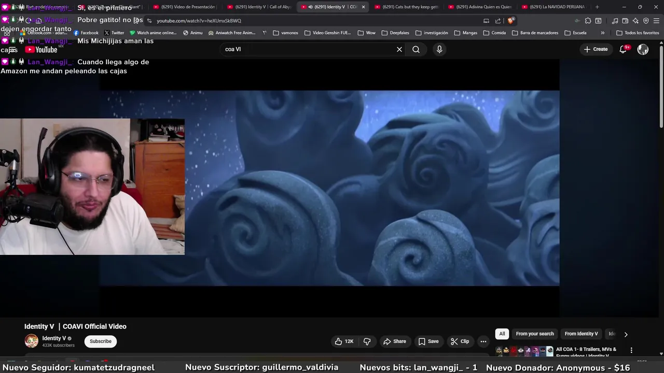The height and width of the screenshot is (373, 664).
Task: Select the All filter chip
Action: (502, 334)
